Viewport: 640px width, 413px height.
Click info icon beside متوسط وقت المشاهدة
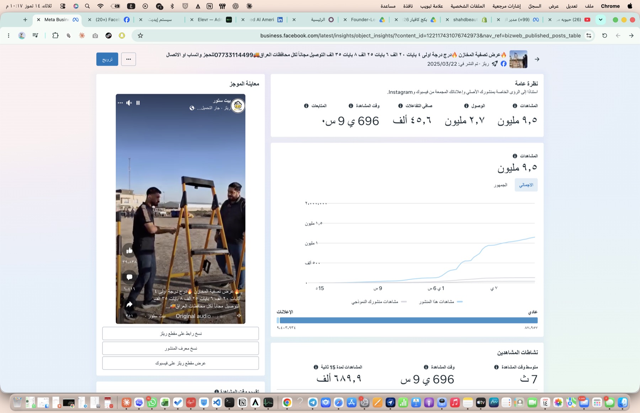point(496,367)
